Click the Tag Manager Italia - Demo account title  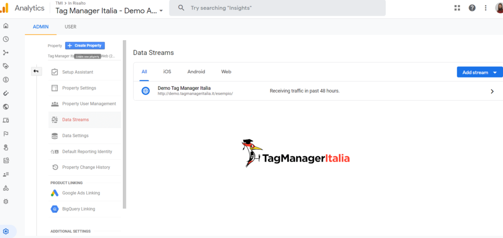106,11
